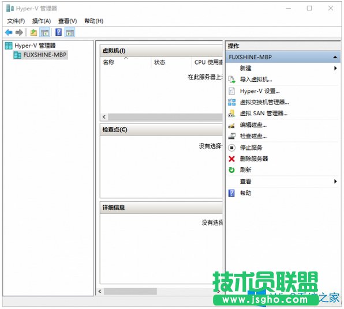Toggle the console tree pane toolbar icon
Screen dimensions: 344x309
pos(45,33)
